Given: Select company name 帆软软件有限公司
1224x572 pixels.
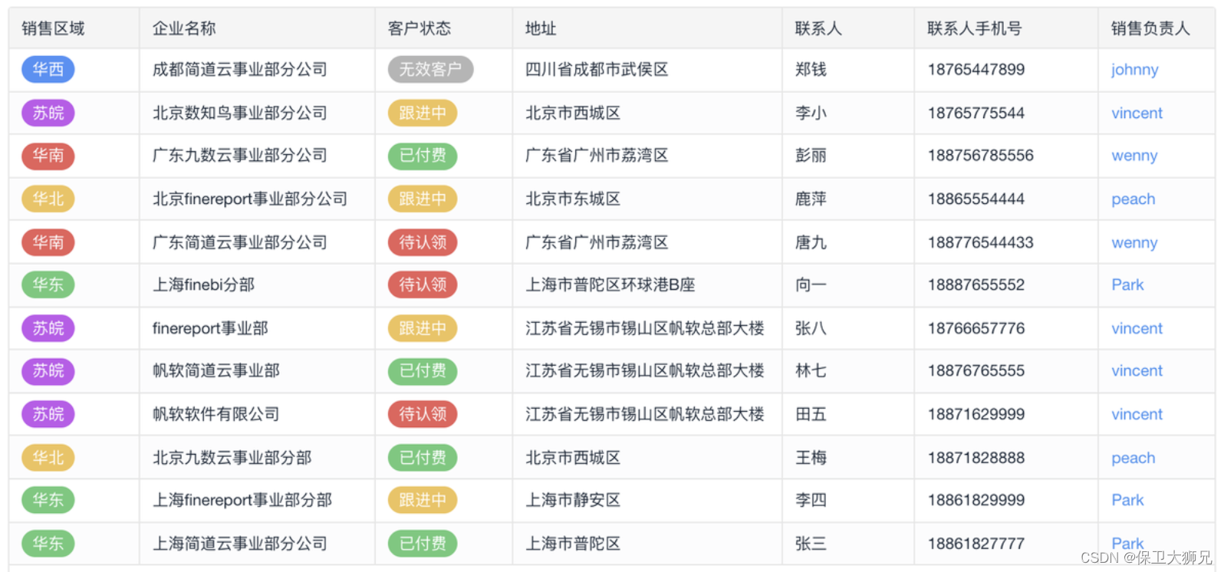Looking at the screenshot, I should pos(216,414).
